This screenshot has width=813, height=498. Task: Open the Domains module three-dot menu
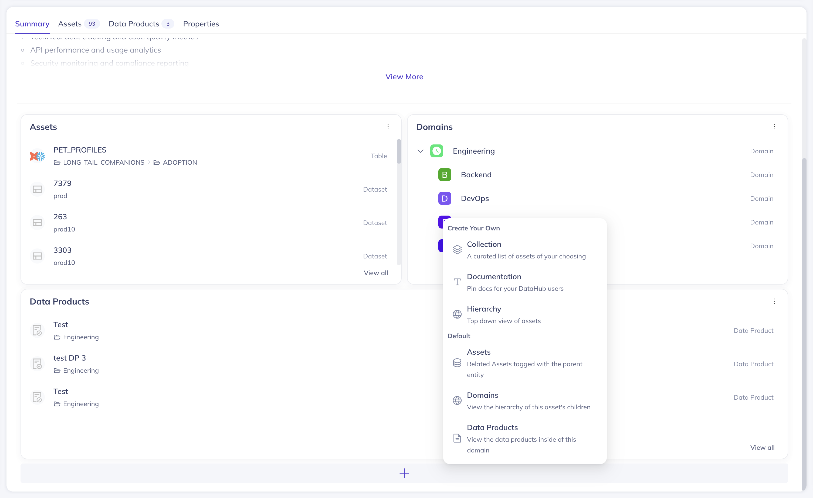coord(774,127)
